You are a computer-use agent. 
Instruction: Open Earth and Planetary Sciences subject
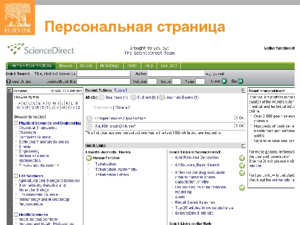pyautogui.click(x=44, y=142)
